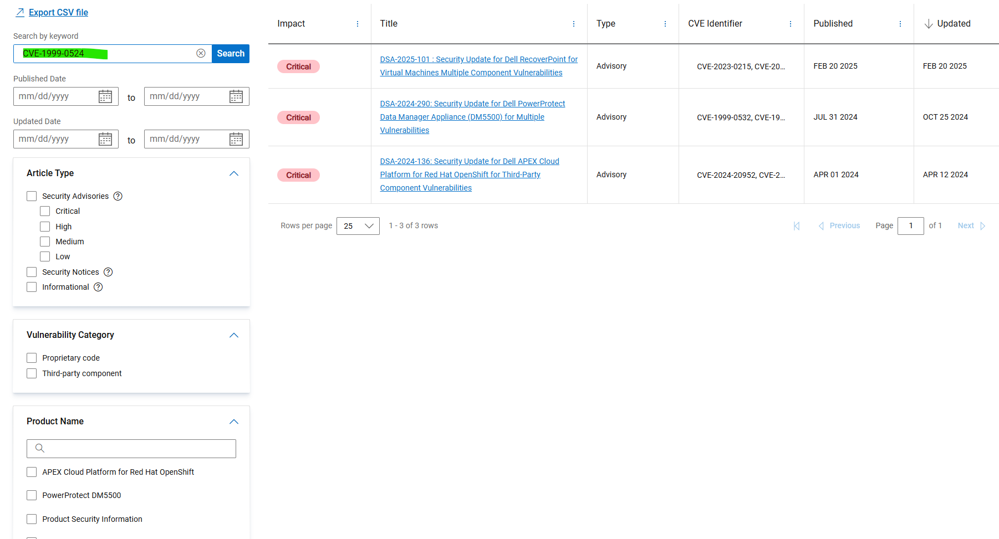Click the export arrow icon beside Export CSV file
999x539 pixels.
tap(20, 12)
